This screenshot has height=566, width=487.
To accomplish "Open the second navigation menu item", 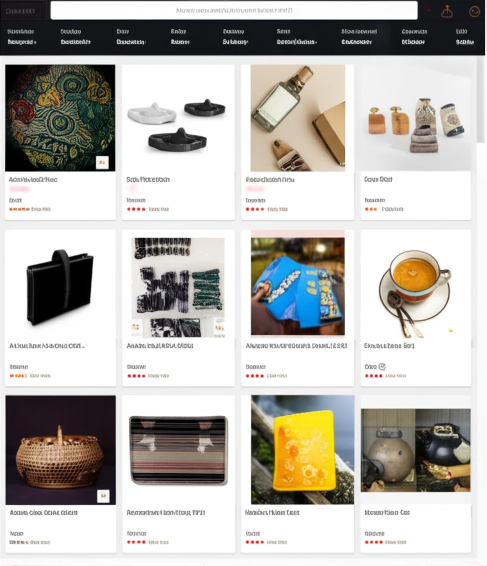I will [75, 37].
